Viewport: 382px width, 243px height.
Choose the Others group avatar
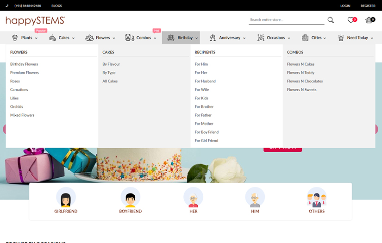coord(317,198)
